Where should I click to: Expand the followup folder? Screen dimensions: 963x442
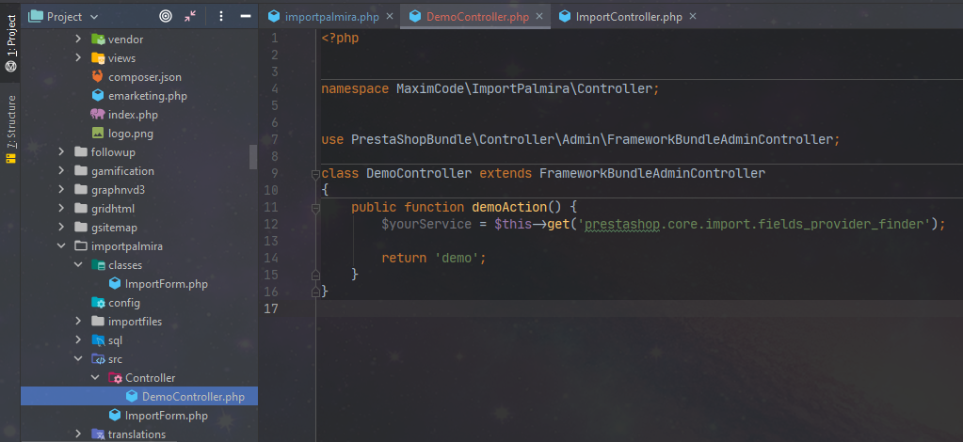(x=61, y=152)
